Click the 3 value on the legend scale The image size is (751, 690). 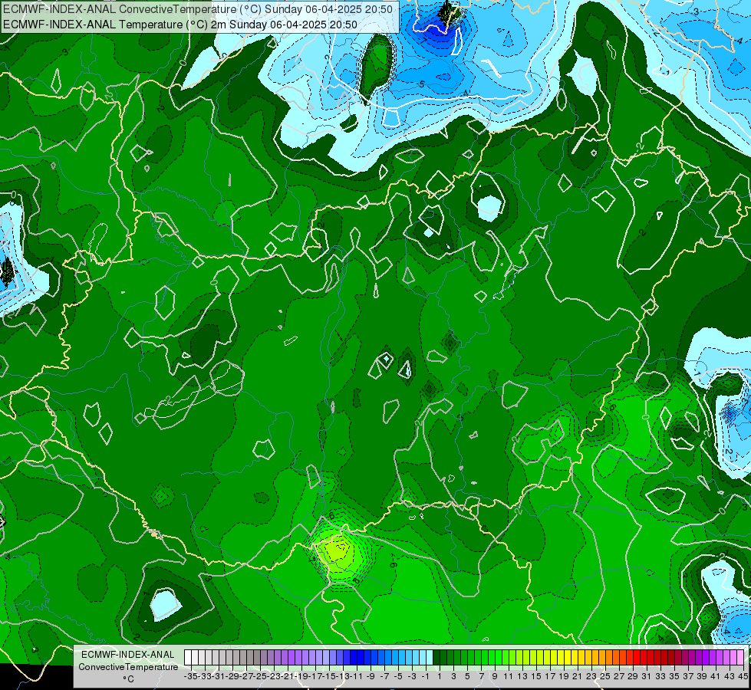453,676
